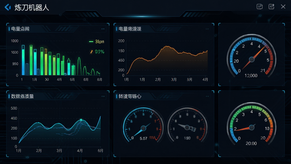Click the highlighted data point on line chart
The image size is (291, 164).
tap(81, 120)
